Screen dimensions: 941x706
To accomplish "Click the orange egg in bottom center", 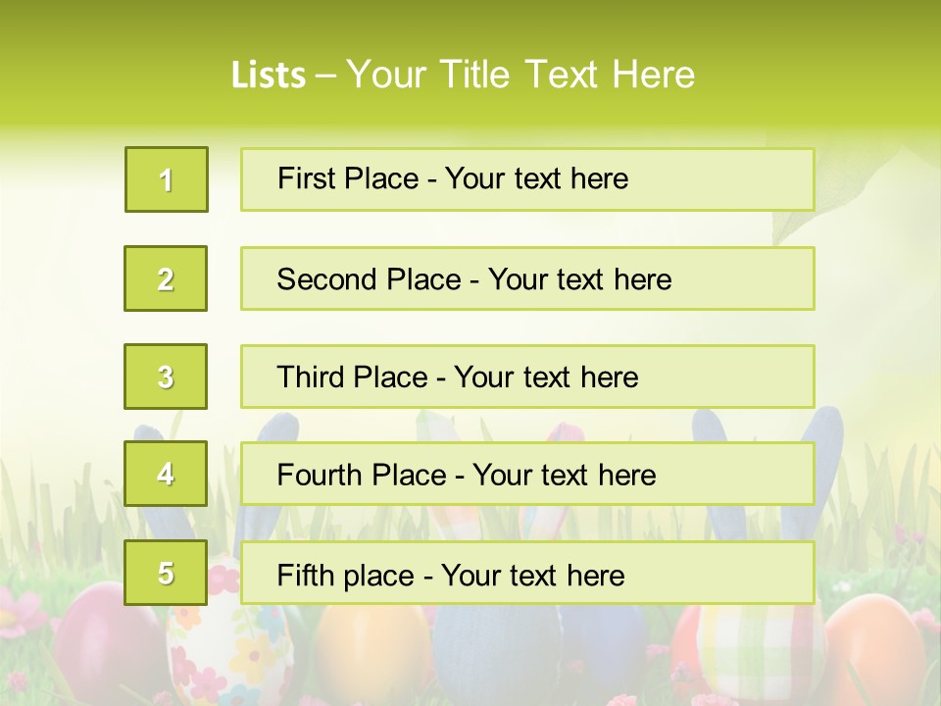I will click(371, 654).
